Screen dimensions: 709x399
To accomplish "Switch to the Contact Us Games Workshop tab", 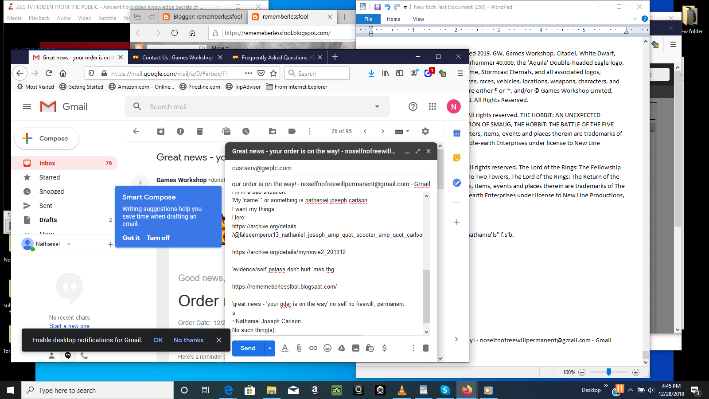I will point(177,57).
